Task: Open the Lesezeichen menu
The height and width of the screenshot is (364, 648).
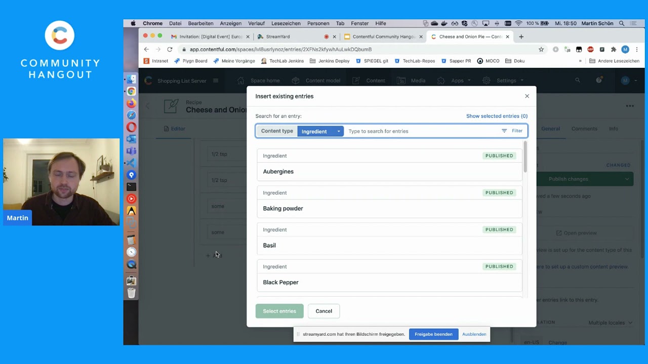Action: [x=286, y=23]
